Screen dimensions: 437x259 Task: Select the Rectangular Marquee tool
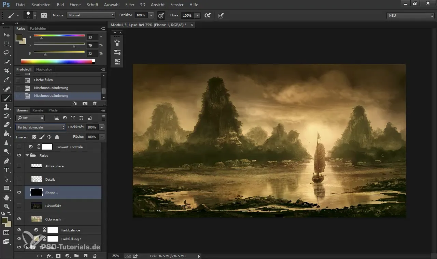click(6, 44)
